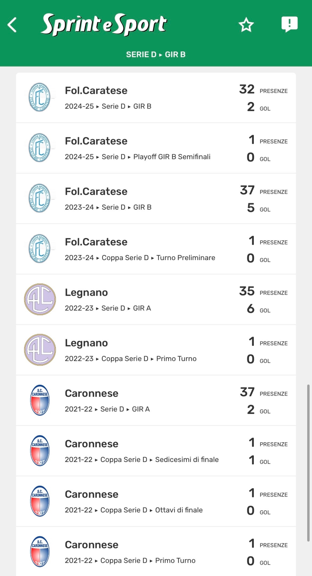The image size is (312, 576).
Task: Open the report issue speech-bubble icon
Action: [289, 24]
